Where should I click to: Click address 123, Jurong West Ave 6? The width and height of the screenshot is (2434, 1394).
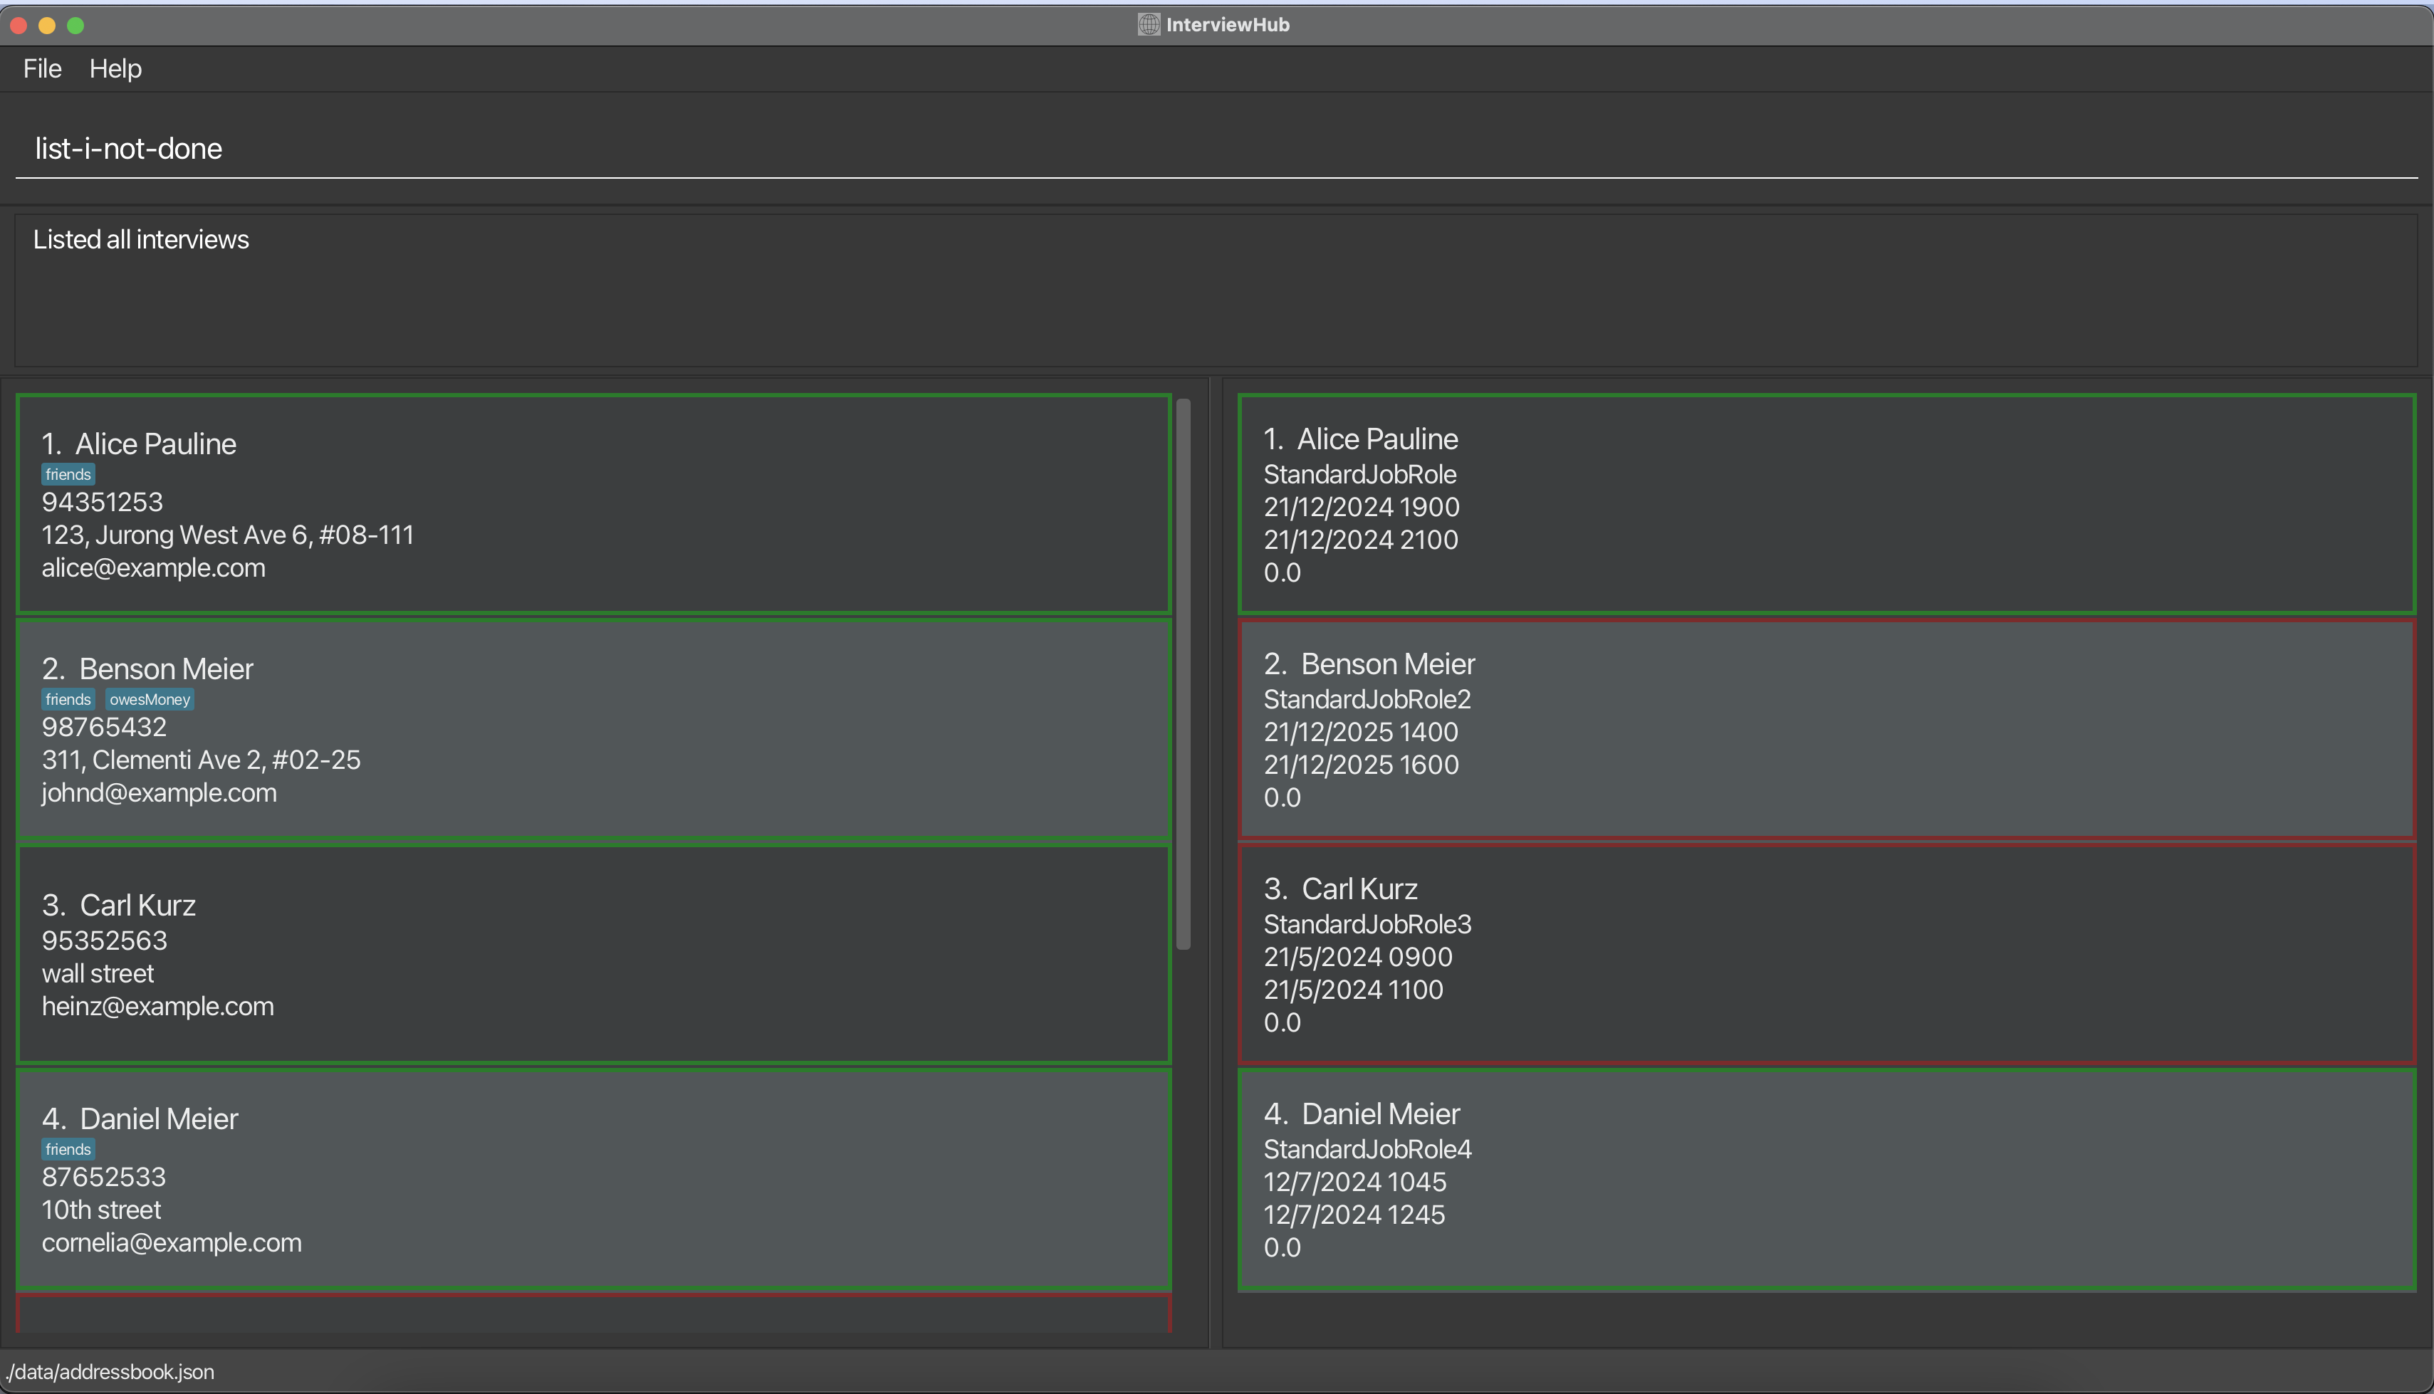(x=228, y=534)
